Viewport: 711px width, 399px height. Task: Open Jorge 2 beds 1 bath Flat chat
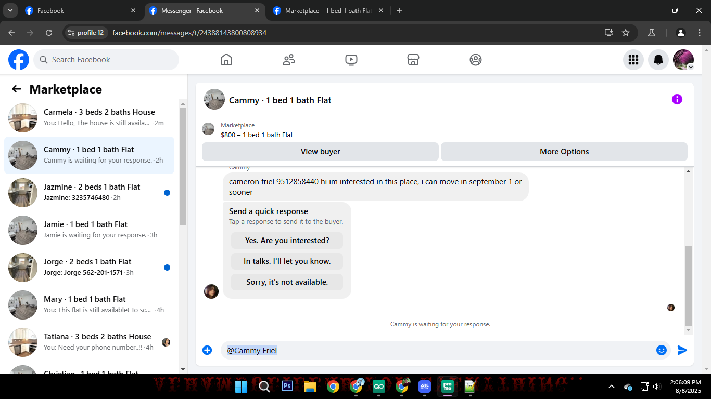pyautogui.click(x=89, y=268)
